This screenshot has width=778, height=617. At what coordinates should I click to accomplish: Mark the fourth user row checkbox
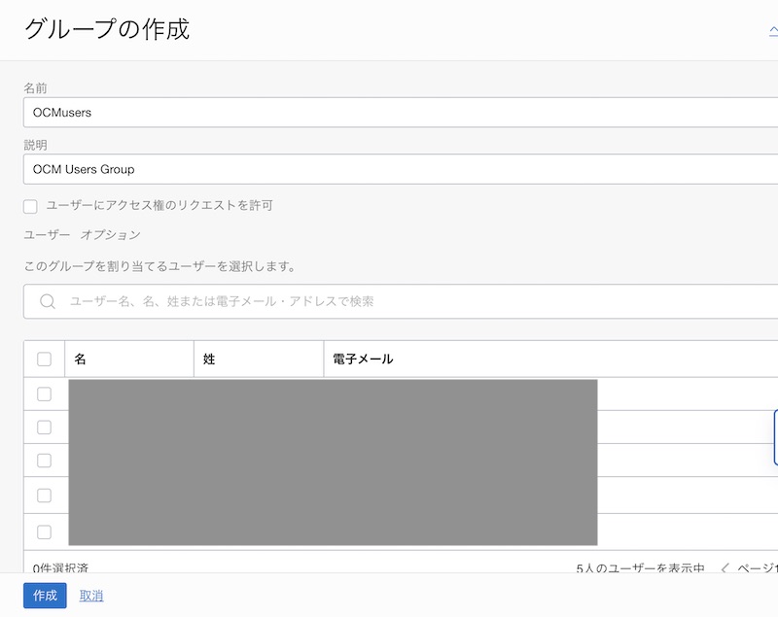coord(44,495)
